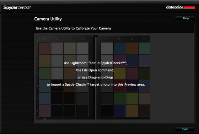Click patch F1 dark teal swatch

119,48
